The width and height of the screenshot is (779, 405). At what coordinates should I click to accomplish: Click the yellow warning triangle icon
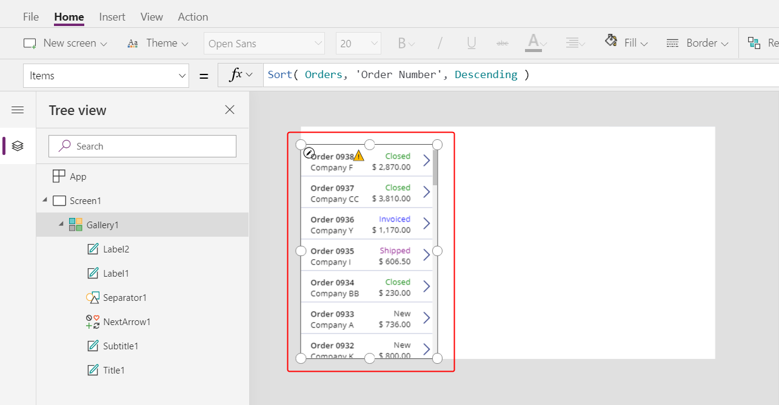(x=359, y=156)
